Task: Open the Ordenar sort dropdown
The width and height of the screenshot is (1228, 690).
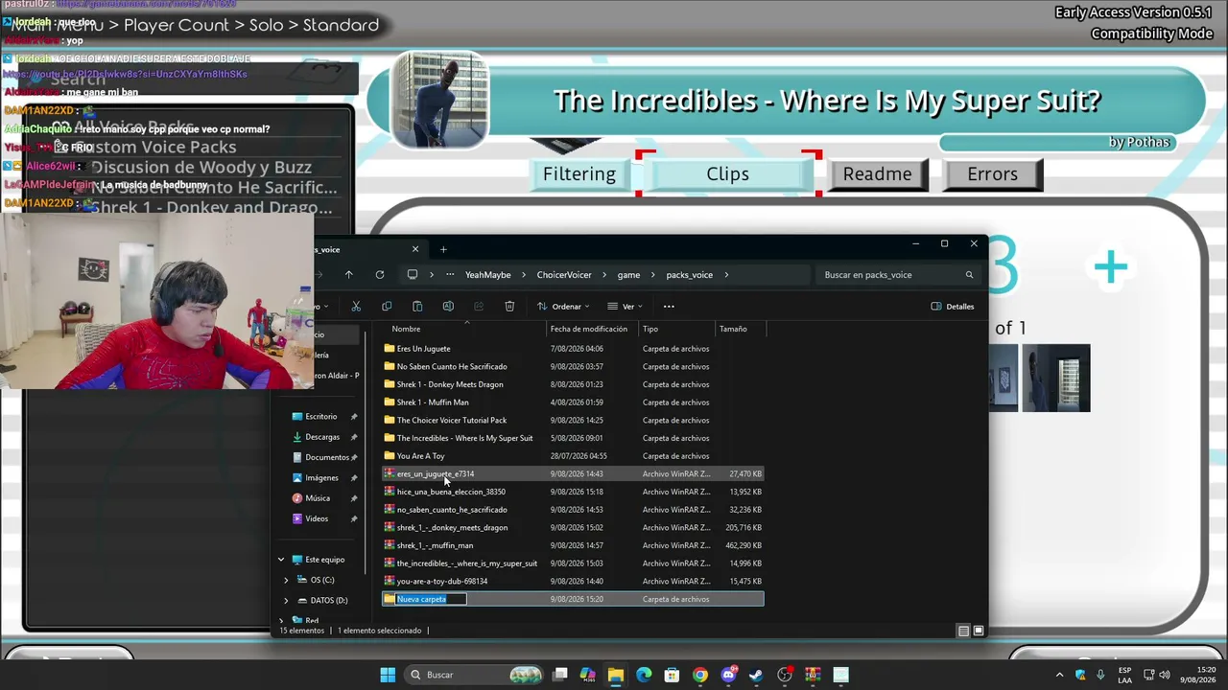Action: click(562, 307)
